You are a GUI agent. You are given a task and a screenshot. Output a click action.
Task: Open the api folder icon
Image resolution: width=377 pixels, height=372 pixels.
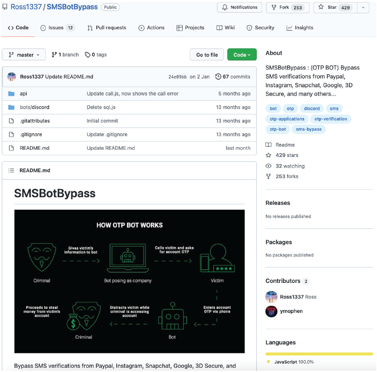coord(11,94)
